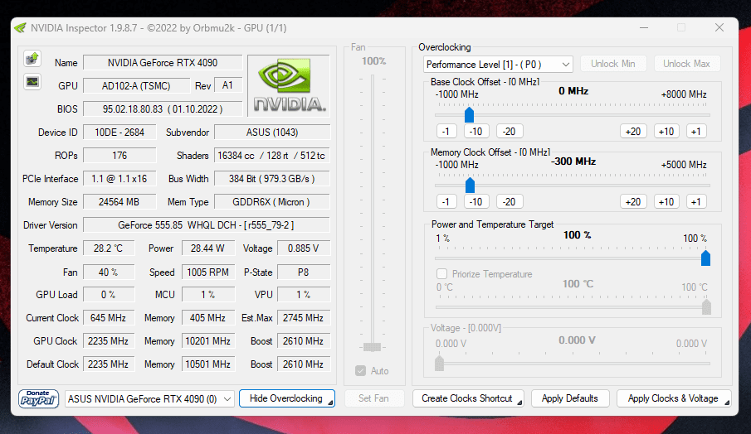This screenshot has width=751, height=434.
Task: Click the PayPal Donate button
Action: [38, 398]
